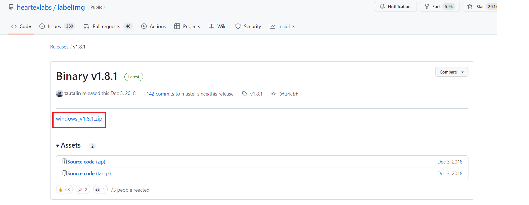
Task: Click the Dec 3, 2018 date on the zip row
Action: [450, 162]
